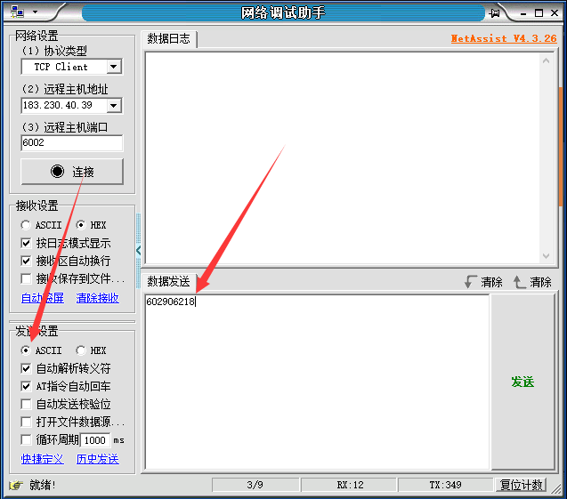This screenshot has height=499, width=567.
Task: Click the pin window on top icon
Action: (494, 13)
